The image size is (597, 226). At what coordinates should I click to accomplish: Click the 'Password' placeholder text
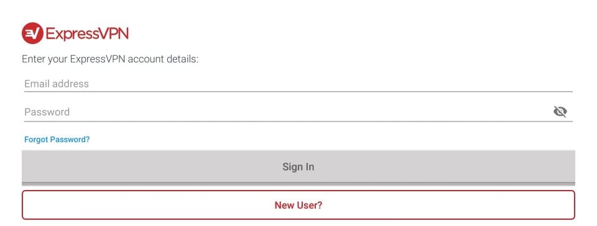point(47,112)
